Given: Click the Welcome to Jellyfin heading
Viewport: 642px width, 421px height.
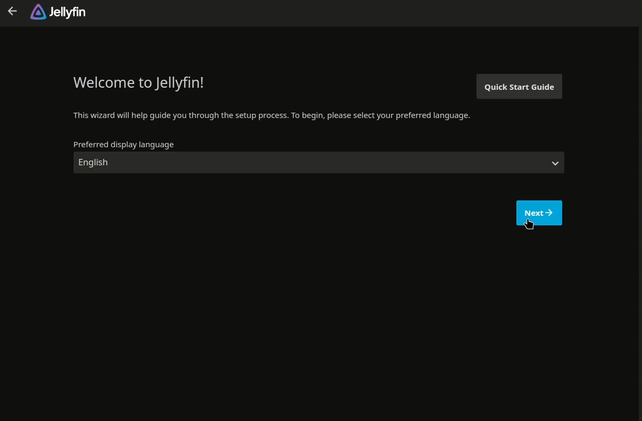Looking at the screenshot, I should coord(138,82).
